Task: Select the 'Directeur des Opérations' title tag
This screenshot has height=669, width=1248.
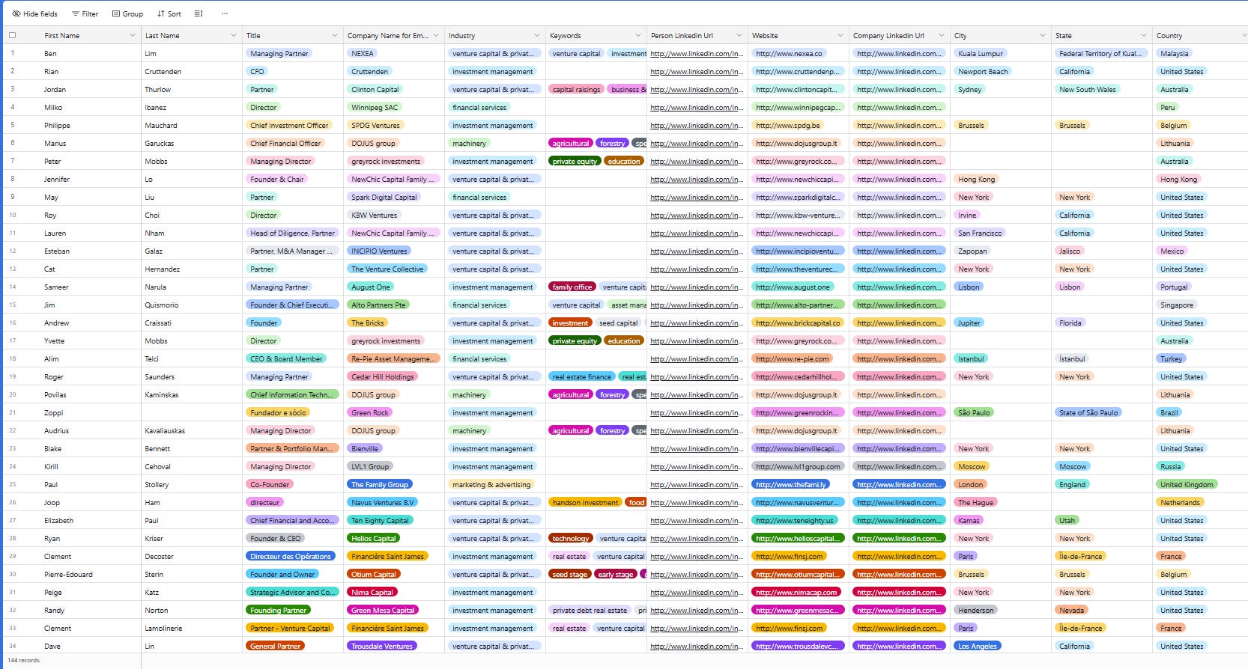Action: pyautogui.click(x=291, y=557)
